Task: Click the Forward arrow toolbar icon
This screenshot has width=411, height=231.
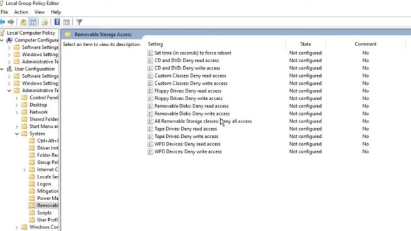Action: pyautogui.click(x=11, y=22)
